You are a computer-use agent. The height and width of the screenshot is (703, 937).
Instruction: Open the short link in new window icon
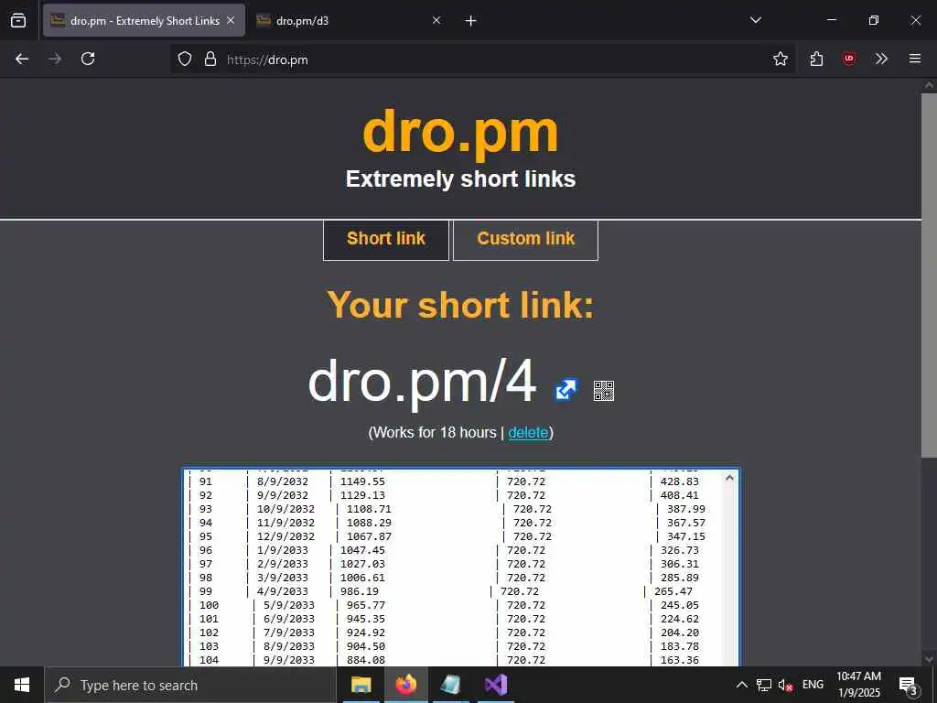coord(565,390)
